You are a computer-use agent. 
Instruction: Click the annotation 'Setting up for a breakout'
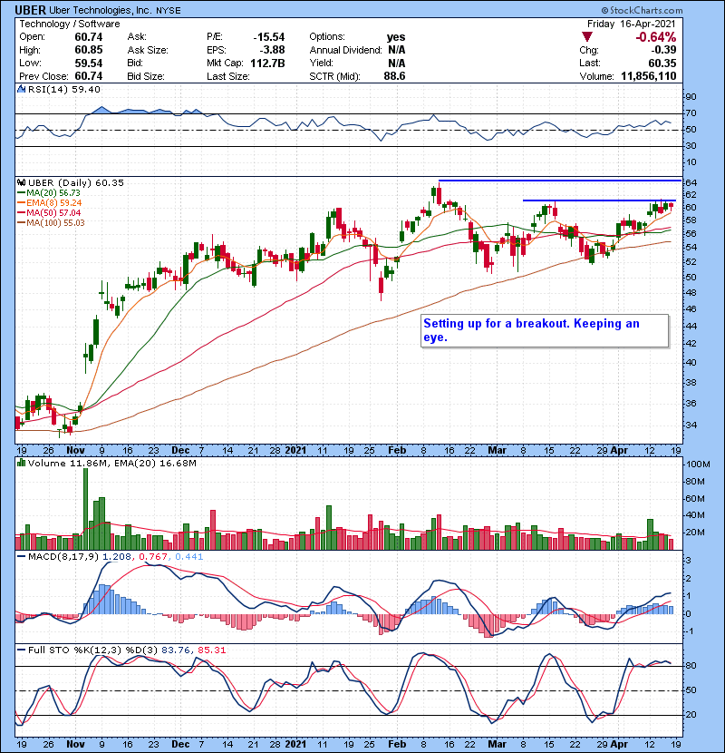click(x=497, y=323)
